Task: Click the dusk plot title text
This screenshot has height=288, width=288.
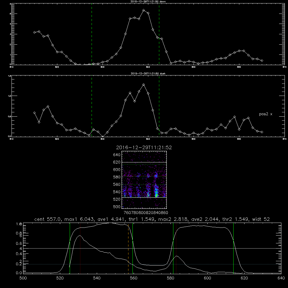Action: (x=148, y=73)
